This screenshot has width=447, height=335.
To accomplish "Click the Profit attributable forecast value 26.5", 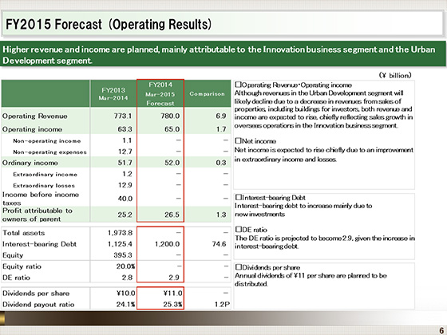I will pos(172,215).
